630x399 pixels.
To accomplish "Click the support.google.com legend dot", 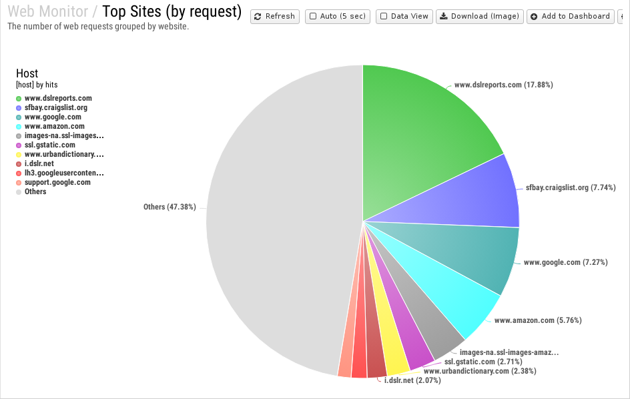I will pyautogui.click(x=19, y=182).
